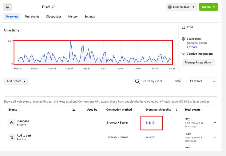
Task: Click Browser · Server for Purchase row
Action: coord(117,123)
